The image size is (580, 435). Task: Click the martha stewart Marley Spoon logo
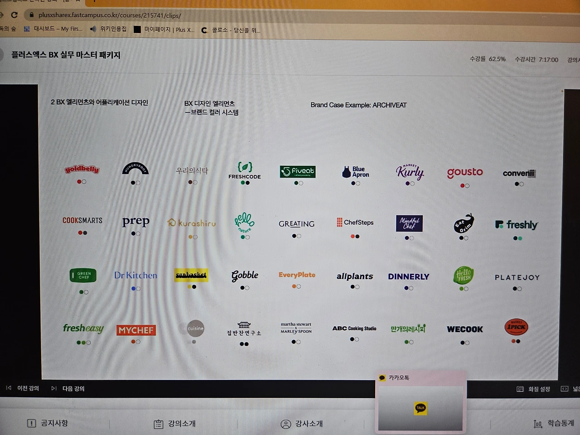[x=296, y=328]
